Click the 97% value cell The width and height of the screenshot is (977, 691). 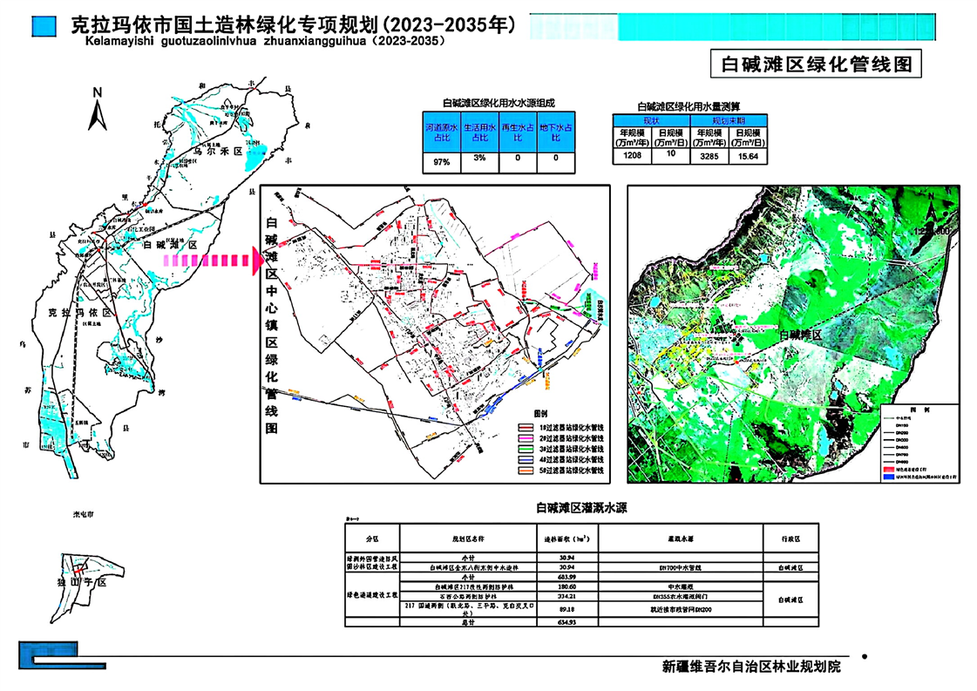442,162
